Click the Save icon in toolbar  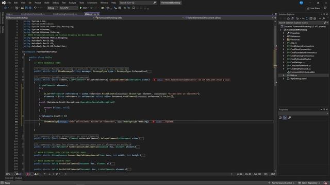26,8
